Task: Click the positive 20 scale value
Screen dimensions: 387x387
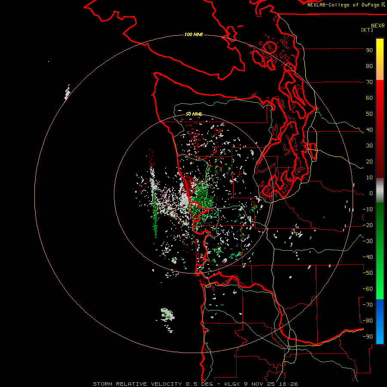Action: coord(369,162)
